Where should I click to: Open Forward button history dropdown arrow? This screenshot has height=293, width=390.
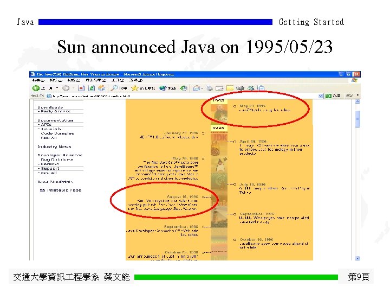tap(73, 88)
